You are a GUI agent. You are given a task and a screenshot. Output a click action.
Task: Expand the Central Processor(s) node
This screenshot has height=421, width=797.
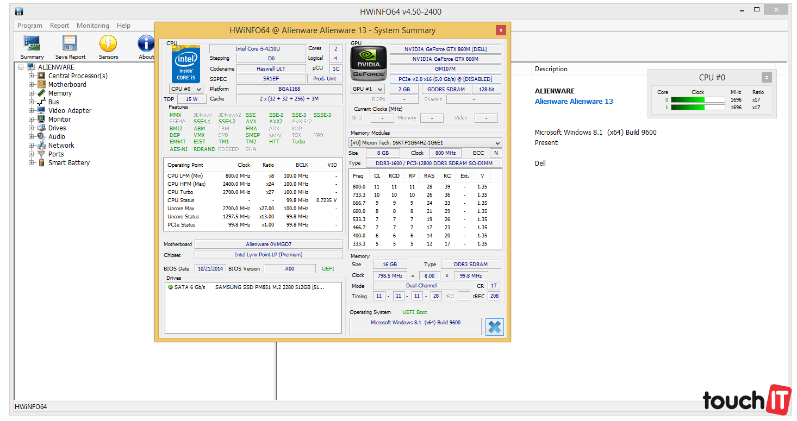pos(32,76)
